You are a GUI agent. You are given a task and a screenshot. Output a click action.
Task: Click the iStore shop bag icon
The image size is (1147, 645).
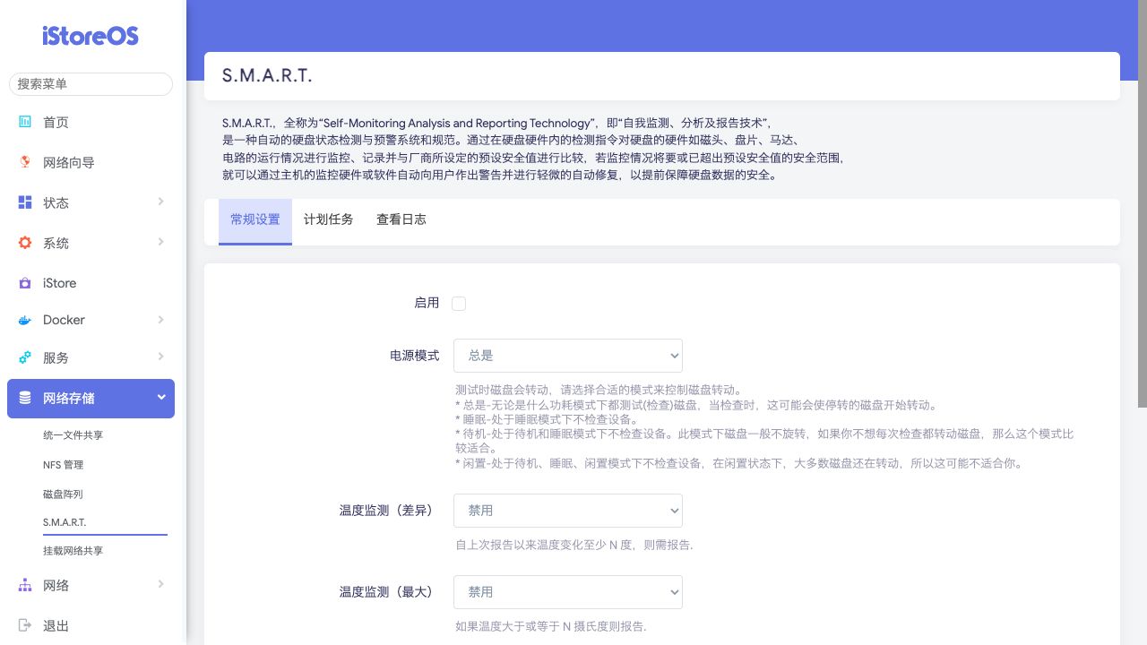(25, 283)
